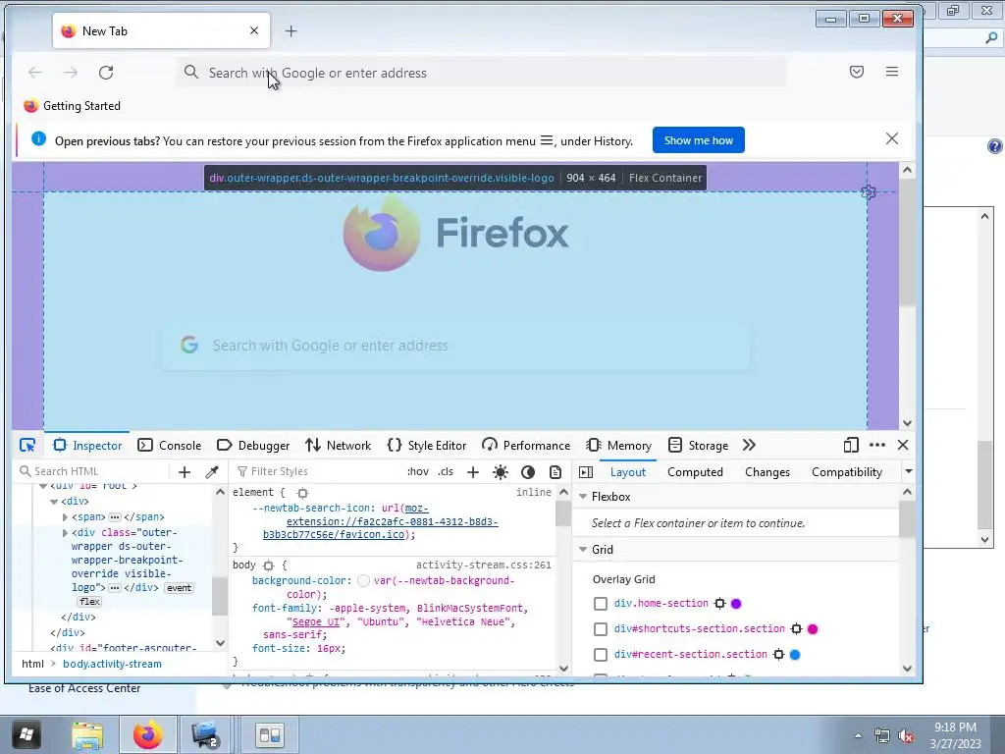1005x754 pixels.
Task: Change div.home-section purple overlay color
Action: click(736, 604)
